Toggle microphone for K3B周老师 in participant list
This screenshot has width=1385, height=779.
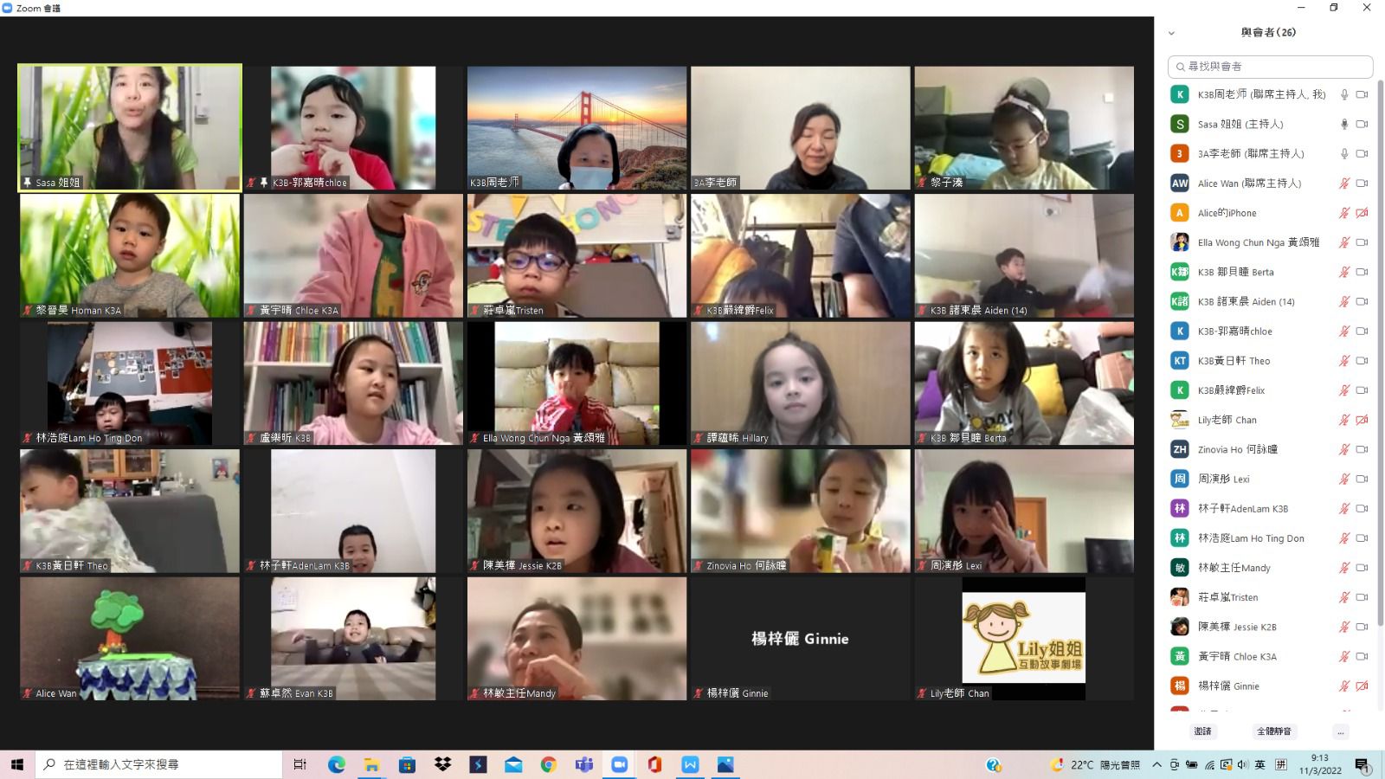[x=1344, y=94]
